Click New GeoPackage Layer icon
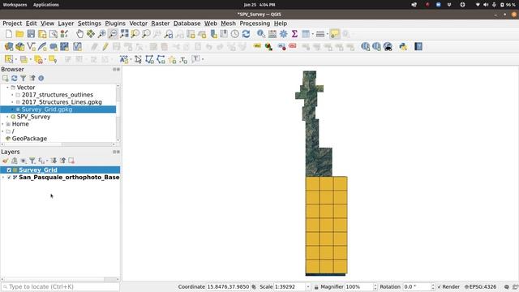 click(x=19, y=47)
